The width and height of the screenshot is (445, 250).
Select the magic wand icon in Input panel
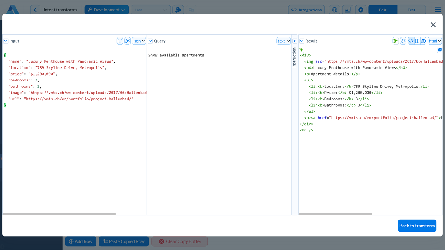128,41
